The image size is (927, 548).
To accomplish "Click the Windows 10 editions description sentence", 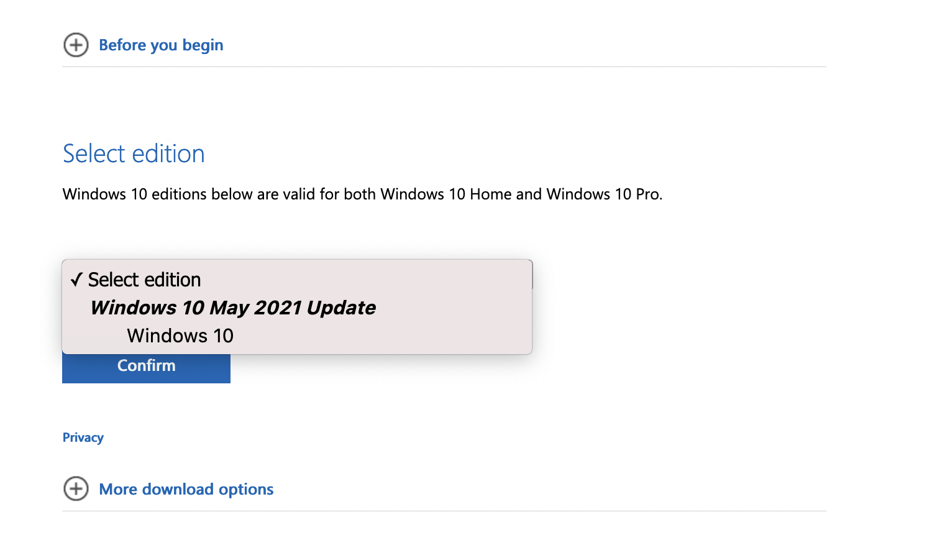I will pos(362,194).
